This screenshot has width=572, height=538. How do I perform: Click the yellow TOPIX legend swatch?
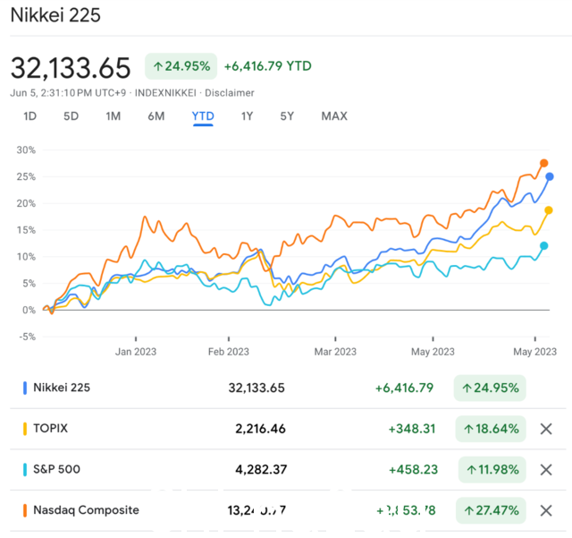25,429
